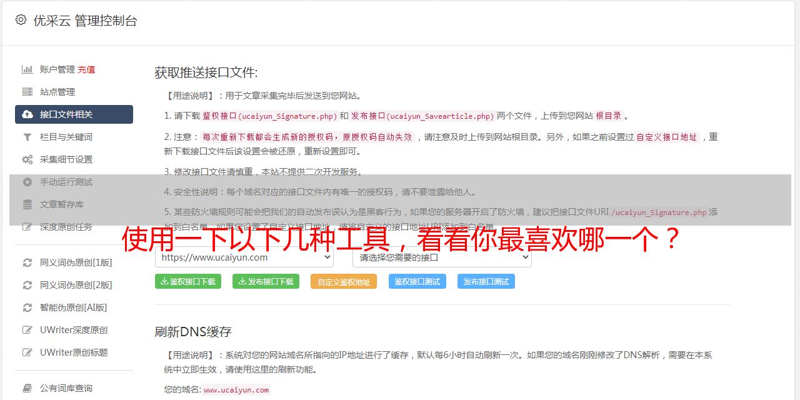Click the 刷新DNS缓存 heading
800x400 pixels.
pyautogui.click(x=194, y=331)
